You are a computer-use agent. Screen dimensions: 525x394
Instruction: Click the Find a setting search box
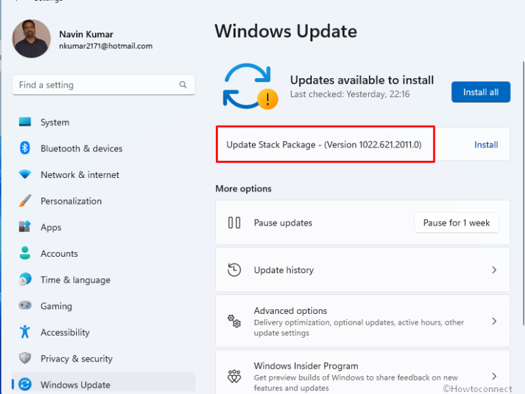coord(104,85)
